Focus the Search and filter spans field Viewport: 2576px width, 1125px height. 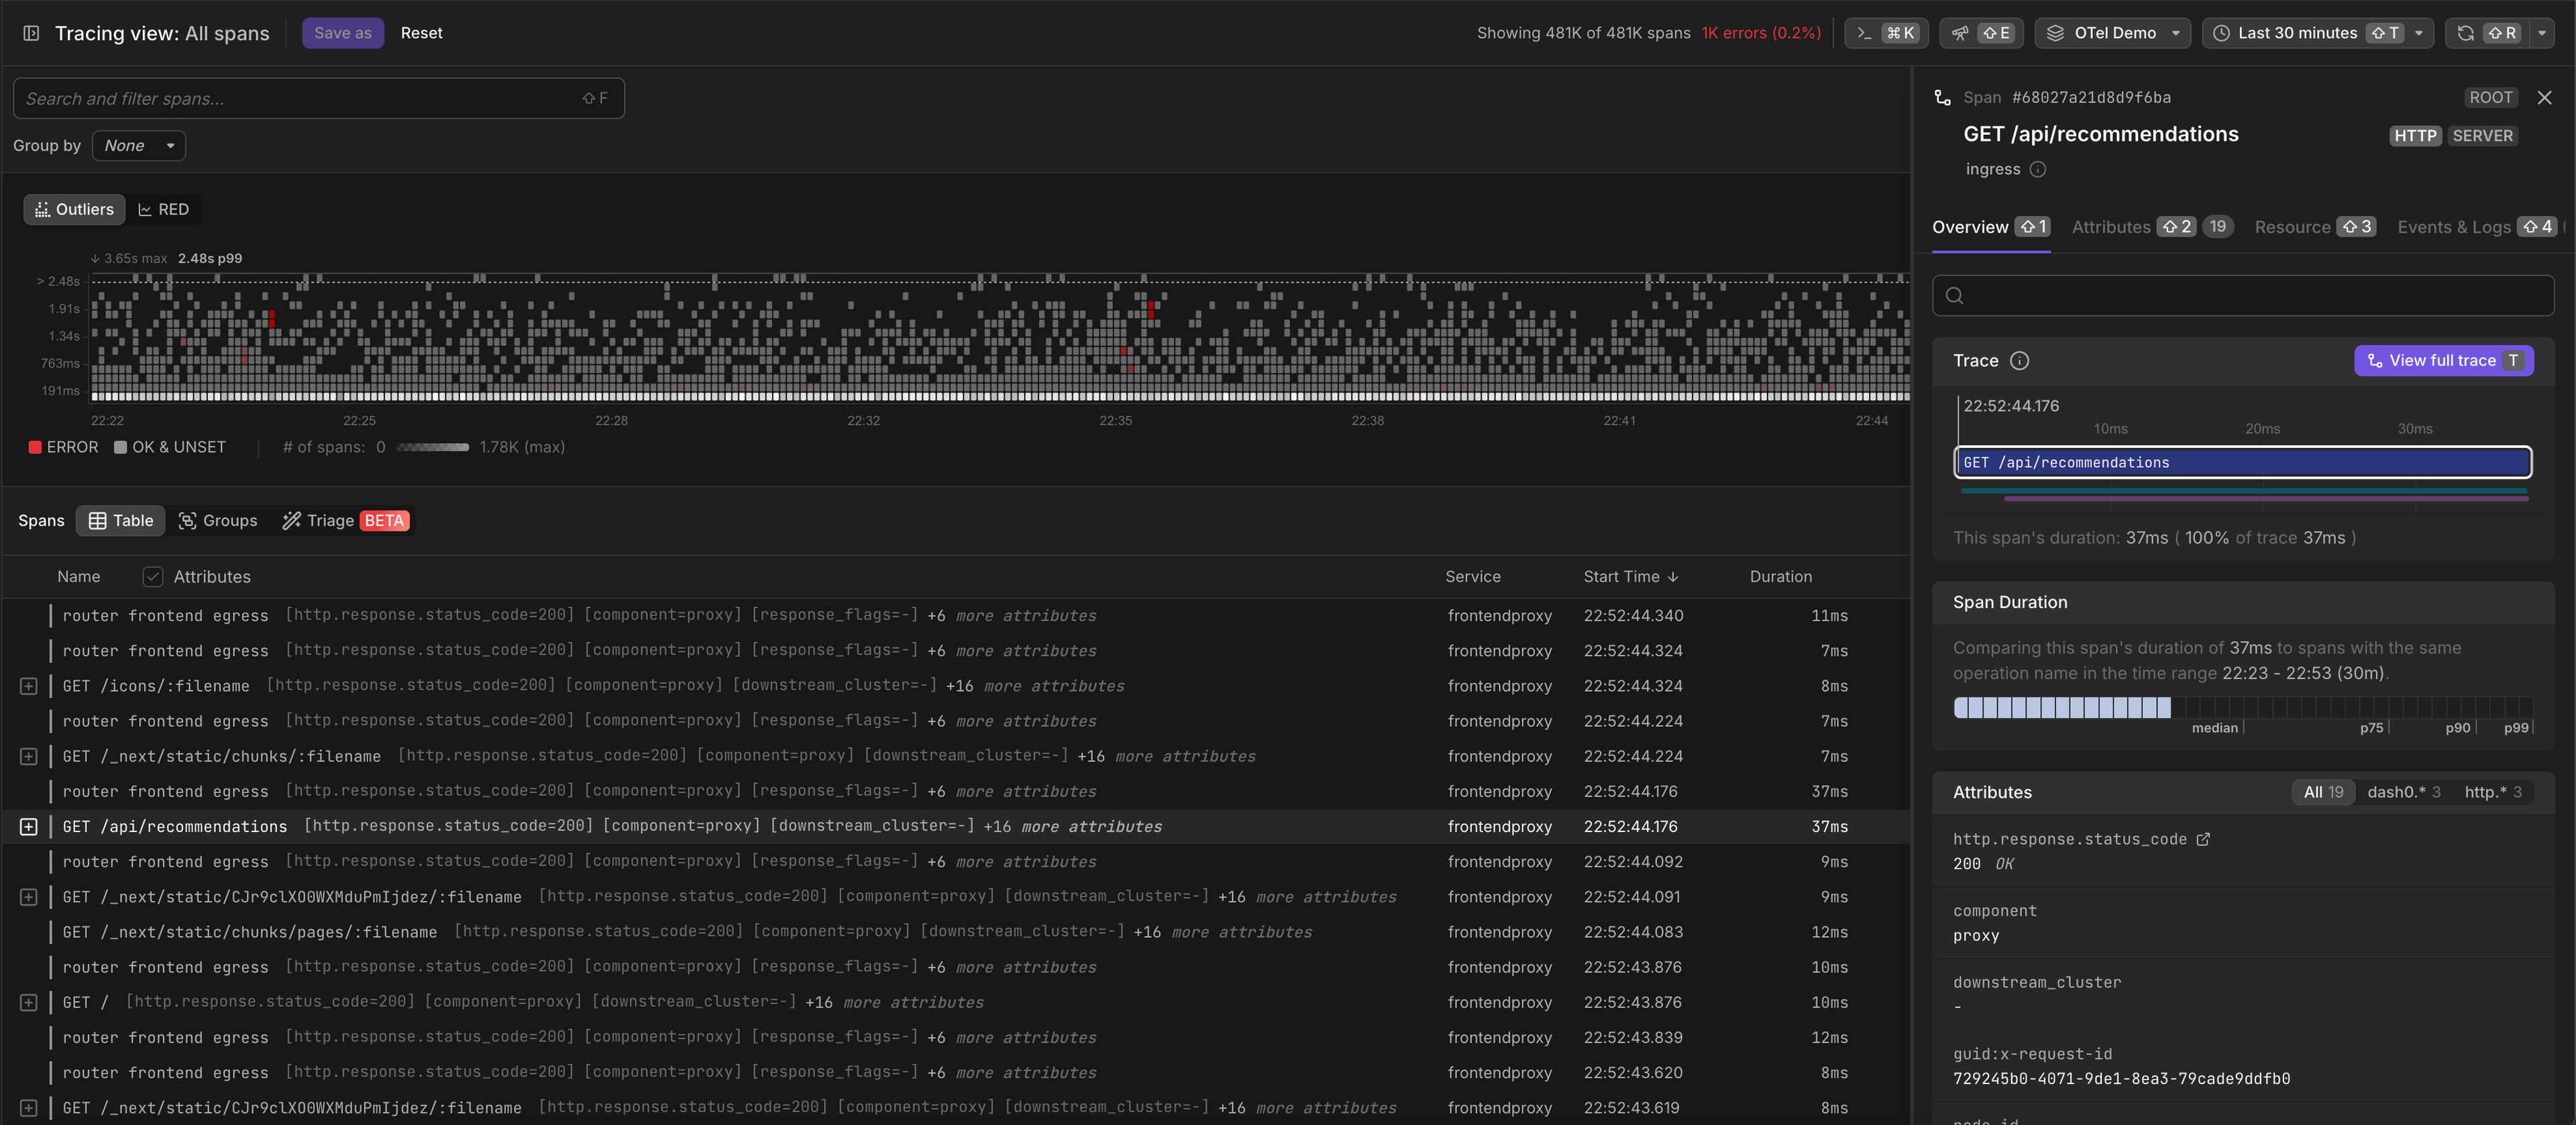pyautogui.click(x=300, y=99)
